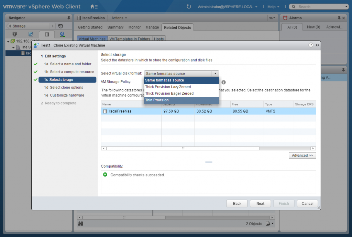Switch to the Related Objects tab
The image size is (352, 237).
pos(177,27)
